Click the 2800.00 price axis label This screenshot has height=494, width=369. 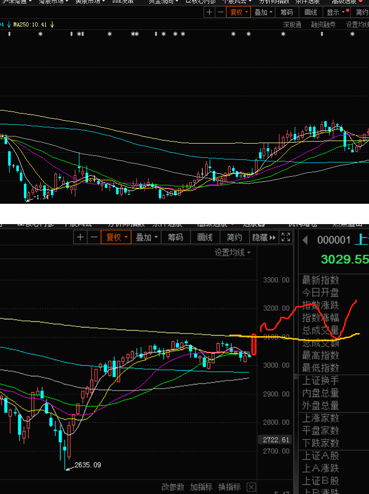point(276,422)
